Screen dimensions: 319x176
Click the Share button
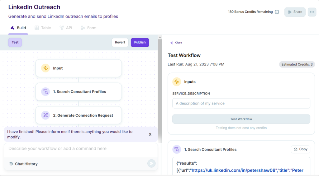click(295, 12)
